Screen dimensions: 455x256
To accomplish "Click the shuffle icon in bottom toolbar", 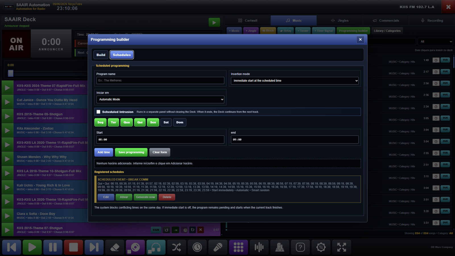I will click(x=177, y=247).
